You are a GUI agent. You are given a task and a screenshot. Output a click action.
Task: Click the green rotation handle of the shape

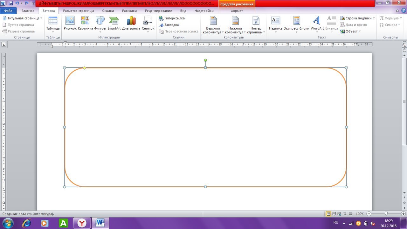tap(205, 60)
